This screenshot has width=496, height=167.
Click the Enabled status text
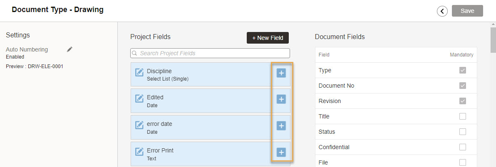pos(15,57)
